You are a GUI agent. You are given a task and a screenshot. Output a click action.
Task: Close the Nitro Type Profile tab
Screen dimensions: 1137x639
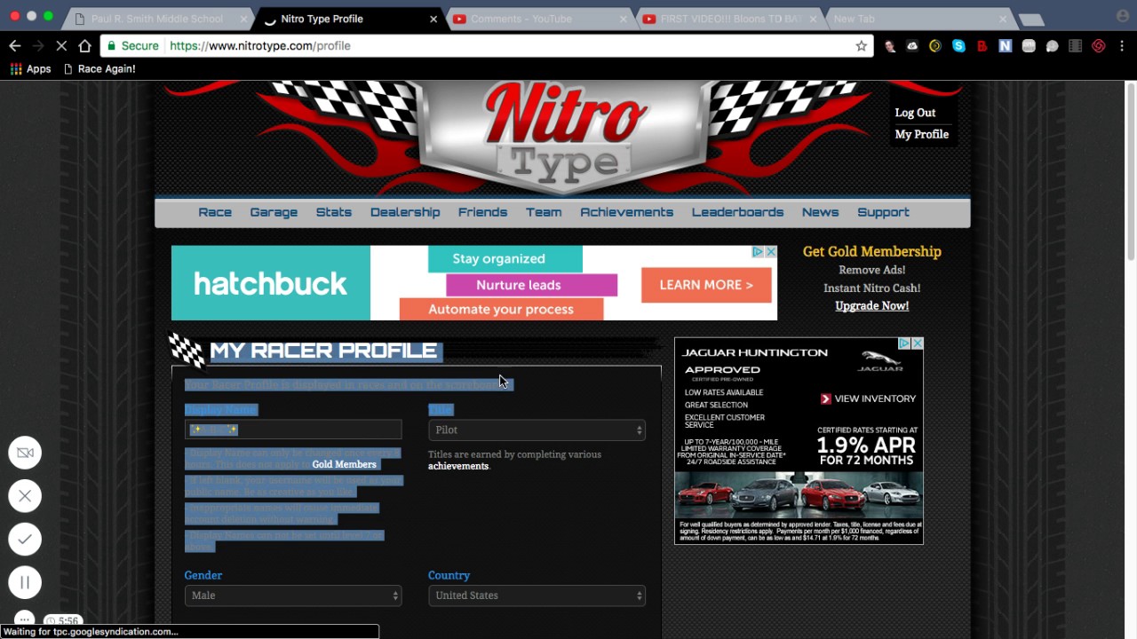click(433, 19)
